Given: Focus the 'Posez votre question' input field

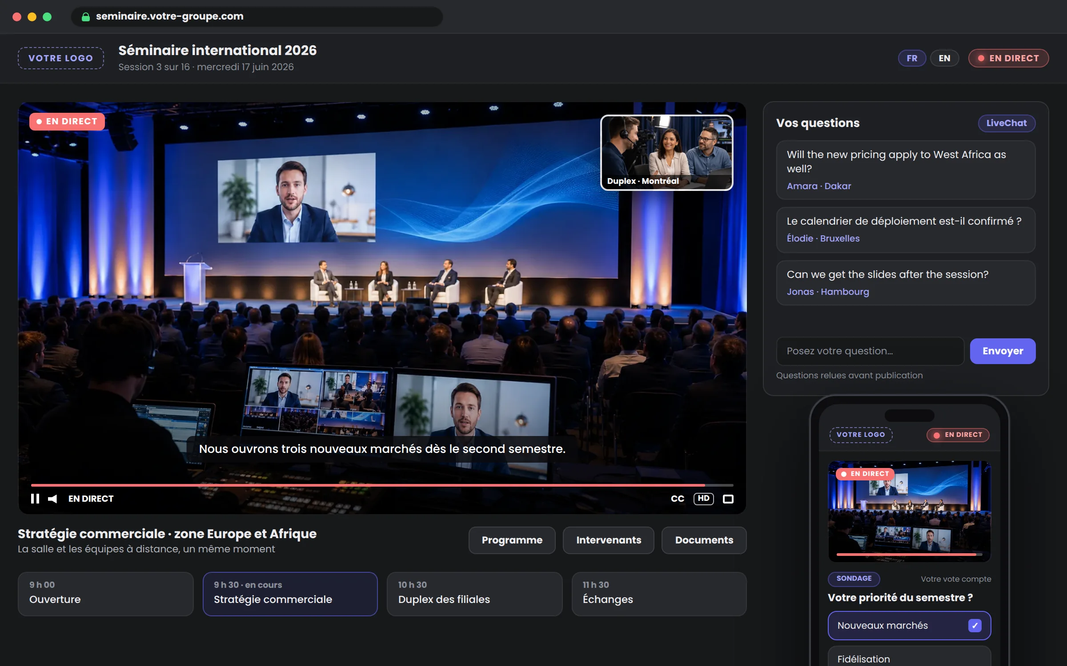Looking at the screenshot, I should tap(870, 351).
